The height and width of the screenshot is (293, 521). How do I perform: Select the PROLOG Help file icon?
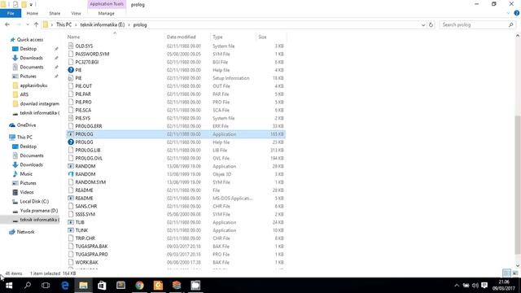coord(71,142)
